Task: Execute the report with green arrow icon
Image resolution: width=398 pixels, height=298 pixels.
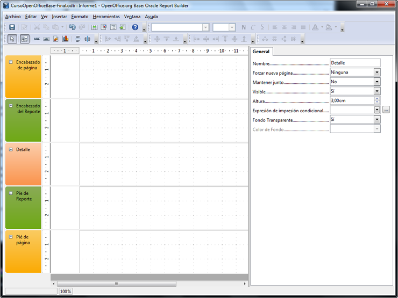Action: [123, 27]
